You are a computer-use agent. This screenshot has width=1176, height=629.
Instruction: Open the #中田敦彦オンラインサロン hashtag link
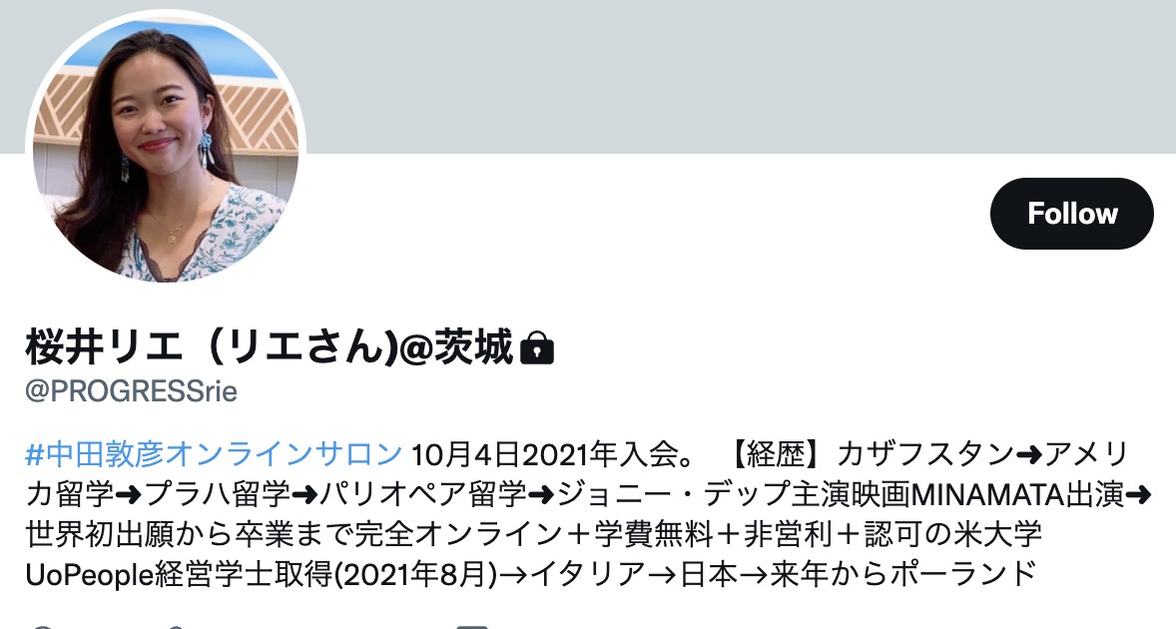pyautogui.click(x=215, y=454)
